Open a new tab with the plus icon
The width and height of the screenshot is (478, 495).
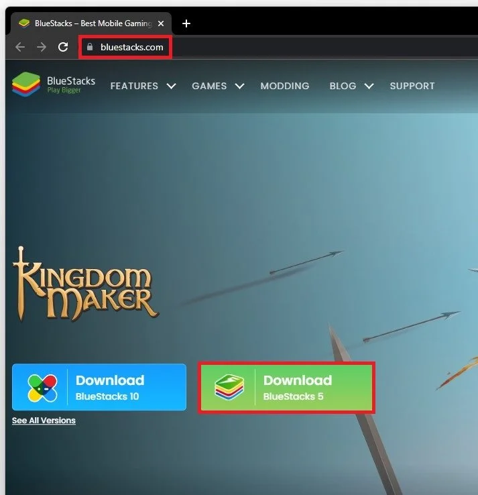(186, 23)
